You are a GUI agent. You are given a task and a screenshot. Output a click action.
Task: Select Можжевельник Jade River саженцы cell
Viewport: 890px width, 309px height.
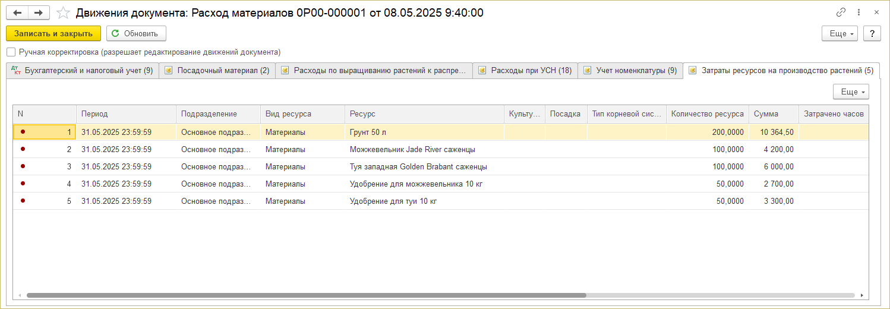[x=424, y=149]
